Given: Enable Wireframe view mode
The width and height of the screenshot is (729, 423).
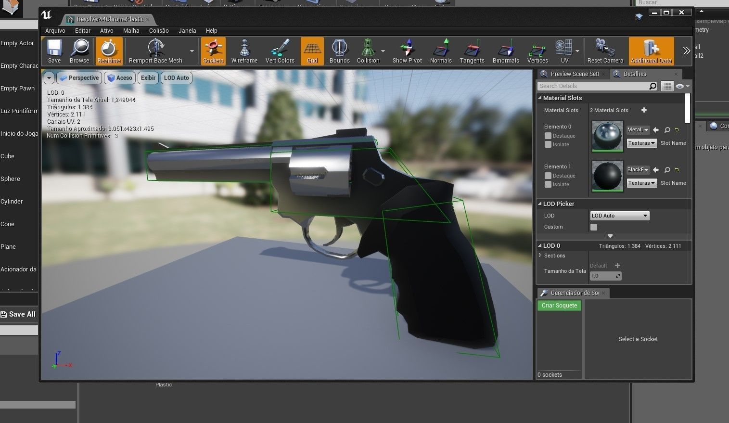Looking at the screenshot, I should [x=244, y=51].
